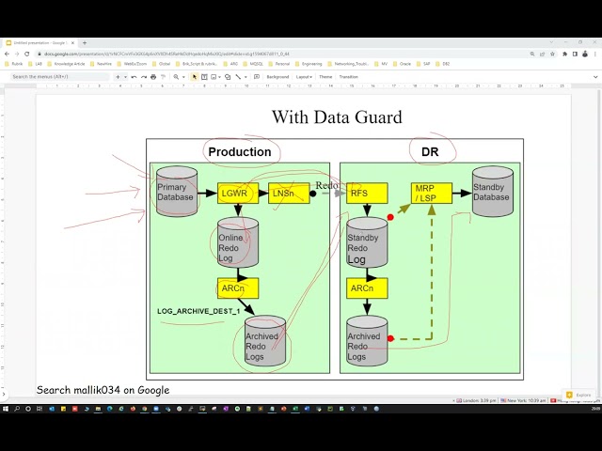The height and width of the screenshot is (451, 602).
Task: Click the Search the menus field
Action: [59, 77]
